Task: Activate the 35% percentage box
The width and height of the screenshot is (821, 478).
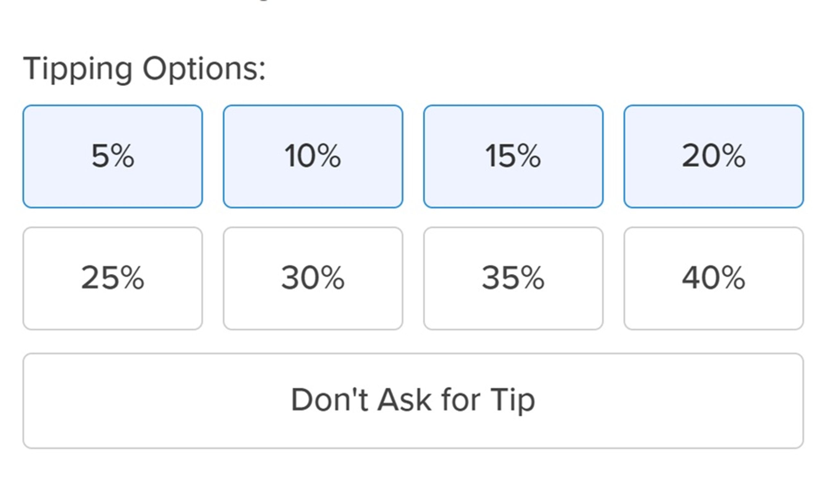Action: [x=513, y=278]
